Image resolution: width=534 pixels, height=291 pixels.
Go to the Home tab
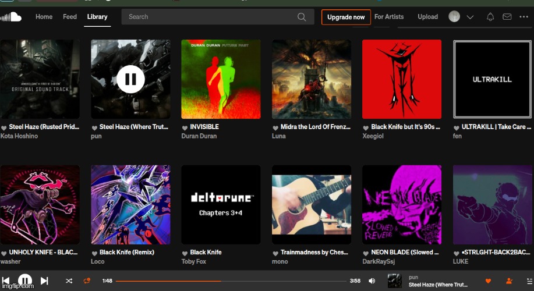(44, 17)
